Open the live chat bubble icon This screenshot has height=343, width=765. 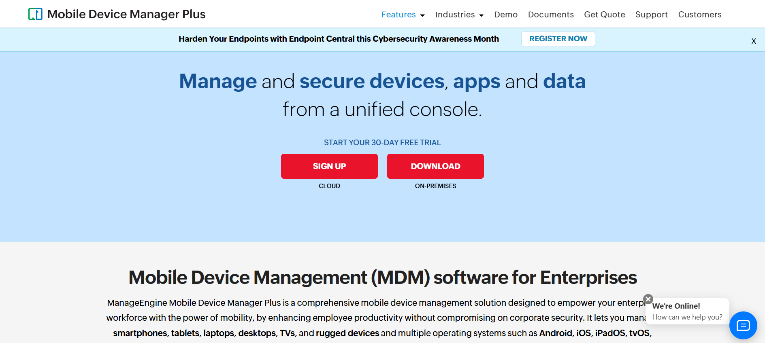coord(743,325)
